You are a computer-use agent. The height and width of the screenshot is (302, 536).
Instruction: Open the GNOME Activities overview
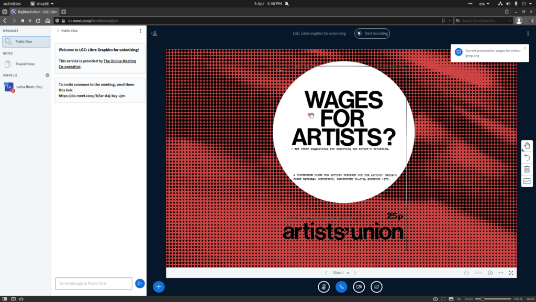point(12,4)
